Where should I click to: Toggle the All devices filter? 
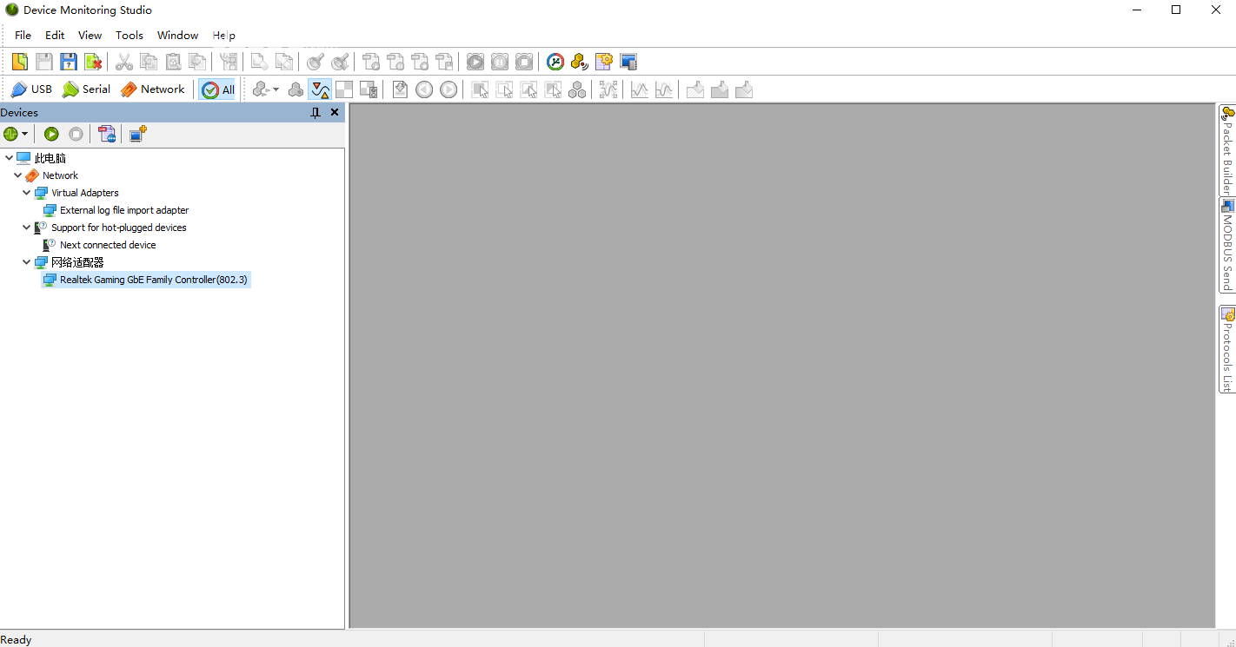pyautogui.click(x=217, y=89)
